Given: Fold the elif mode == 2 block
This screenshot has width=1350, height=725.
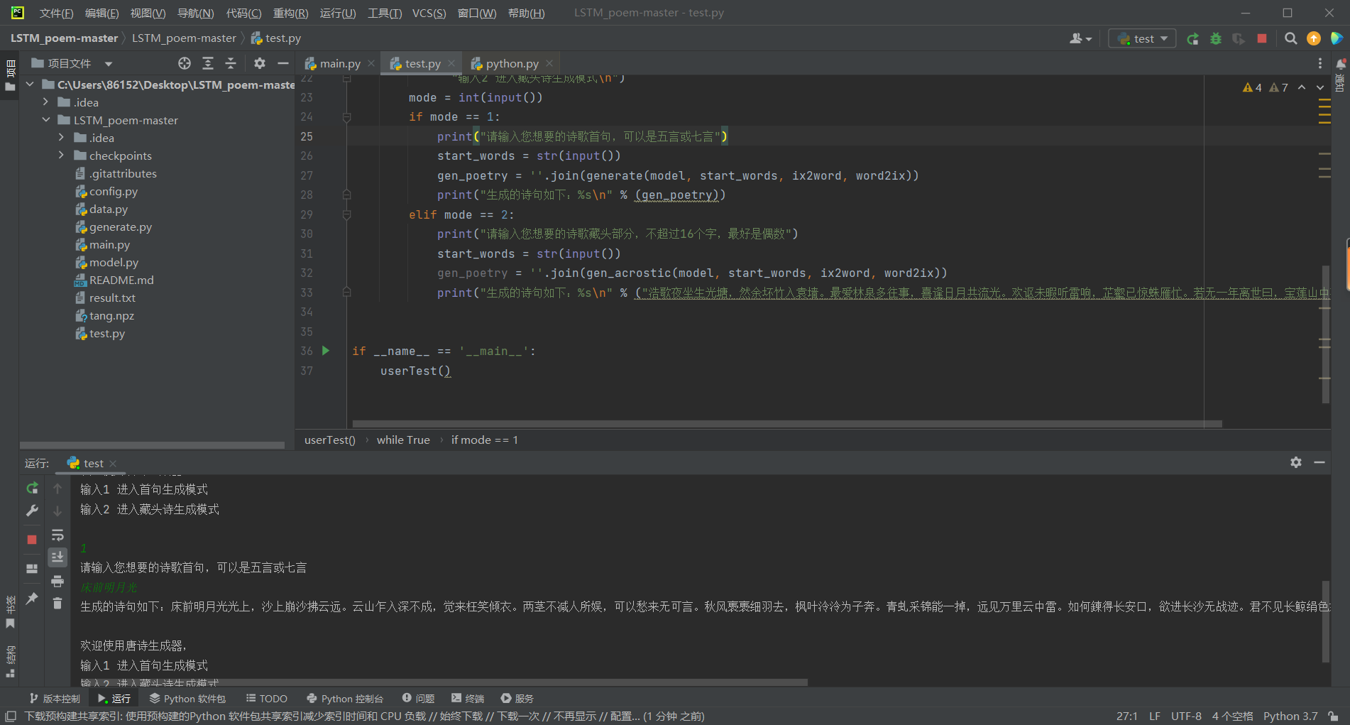Looking at the screenshot, I should coord(347,214).
